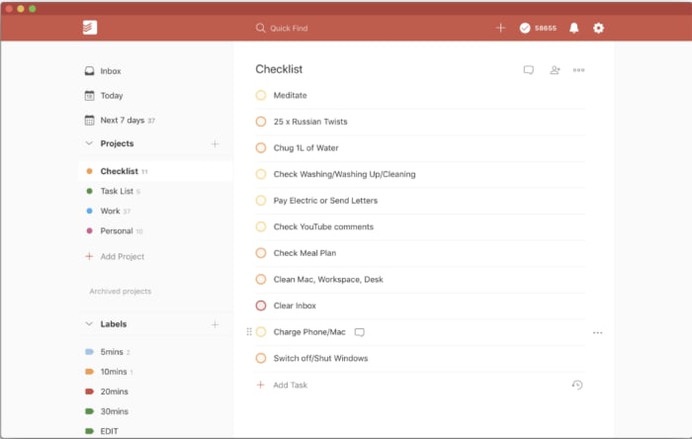View completed tasks history icon

click(577, 385)
